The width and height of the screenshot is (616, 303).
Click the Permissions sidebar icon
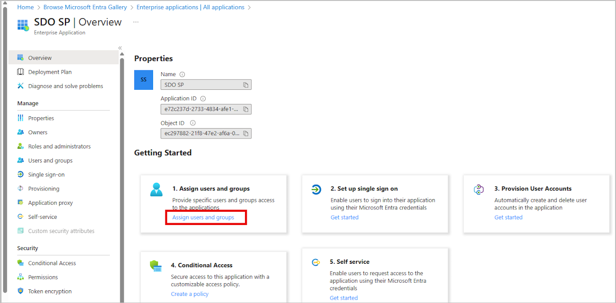tap(20, 277)
